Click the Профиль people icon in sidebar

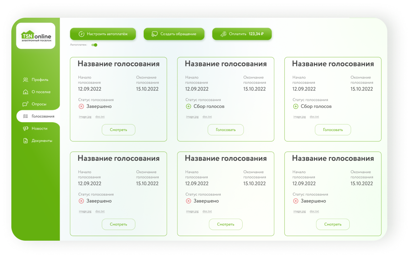point(26,80)
